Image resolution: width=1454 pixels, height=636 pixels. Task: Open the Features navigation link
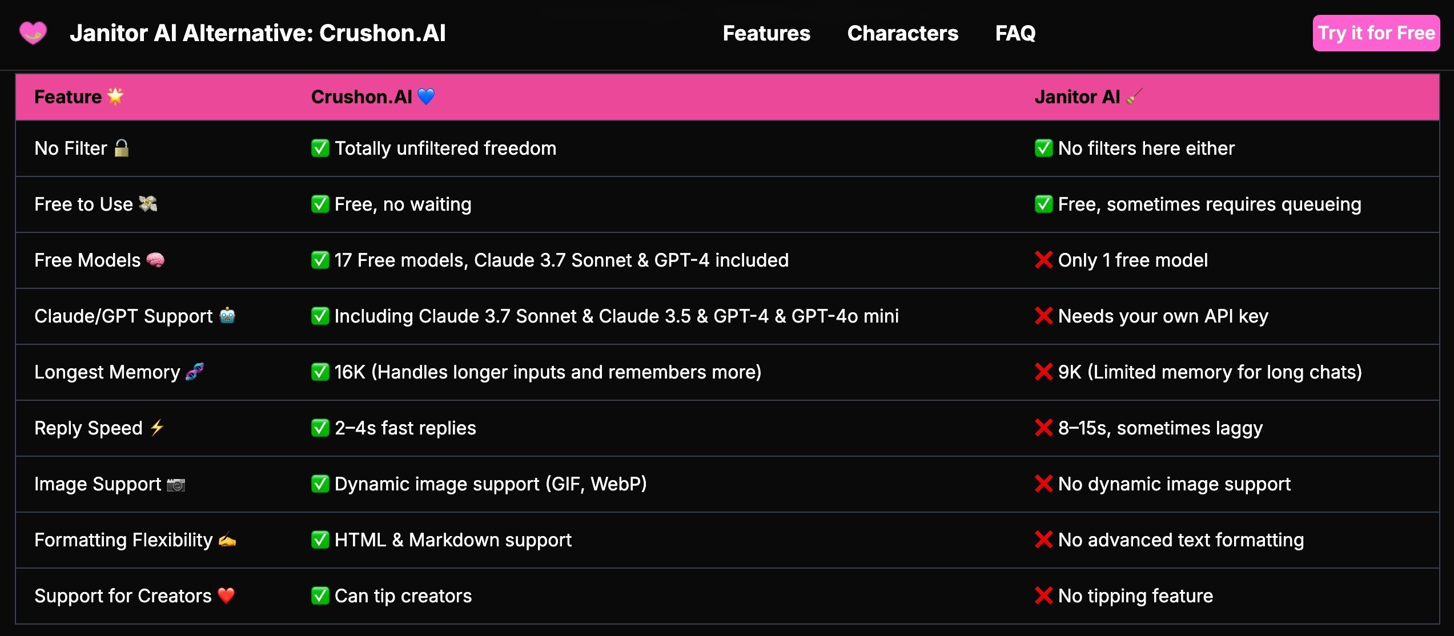pyautogui.click(x=766, y=33)
